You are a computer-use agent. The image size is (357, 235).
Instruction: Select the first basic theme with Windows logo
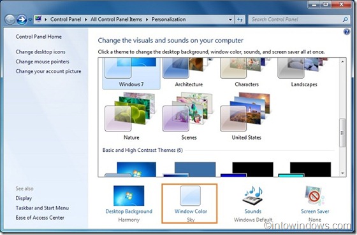(131, 169)
